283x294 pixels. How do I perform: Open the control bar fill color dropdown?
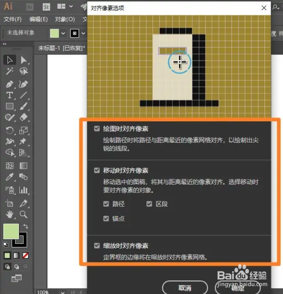pyautogui.click(x=63, y=33)
